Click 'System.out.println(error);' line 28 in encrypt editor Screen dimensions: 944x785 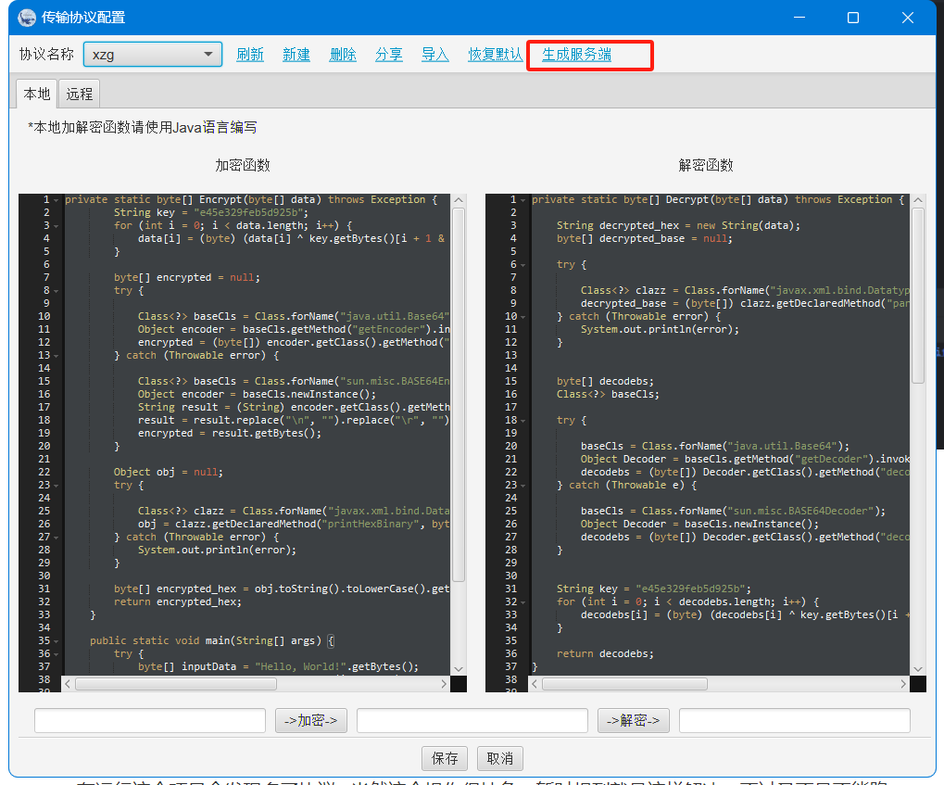217,550
